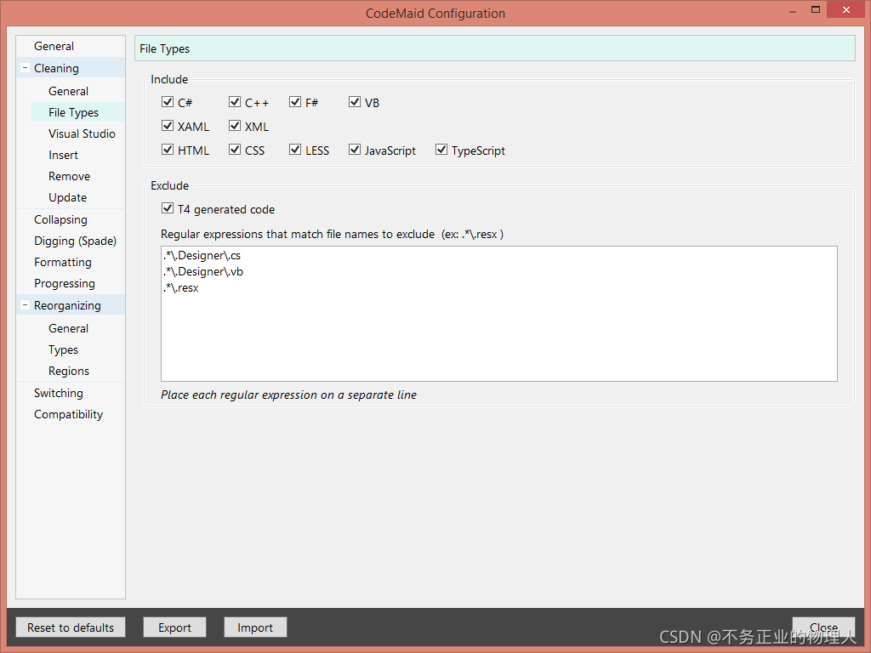Click inside the exclude regular expressions box
The height and width of the screenshot is (653, 871).
click(x=498, y=314)
